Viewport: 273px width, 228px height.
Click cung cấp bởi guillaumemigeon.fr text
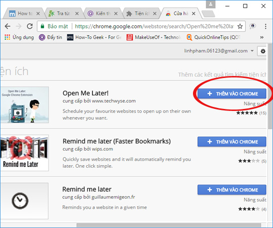pos(99,197)
